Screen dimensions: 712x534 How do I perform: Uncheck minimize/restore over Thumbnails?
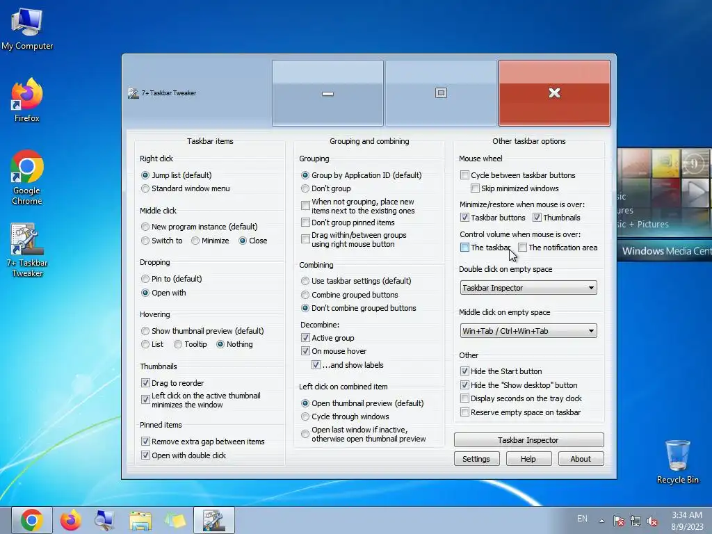(556, 218)
